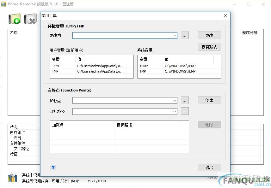Select the user variable TEMP row
Viewport: 271px width, 188px height.
(92, 66)
